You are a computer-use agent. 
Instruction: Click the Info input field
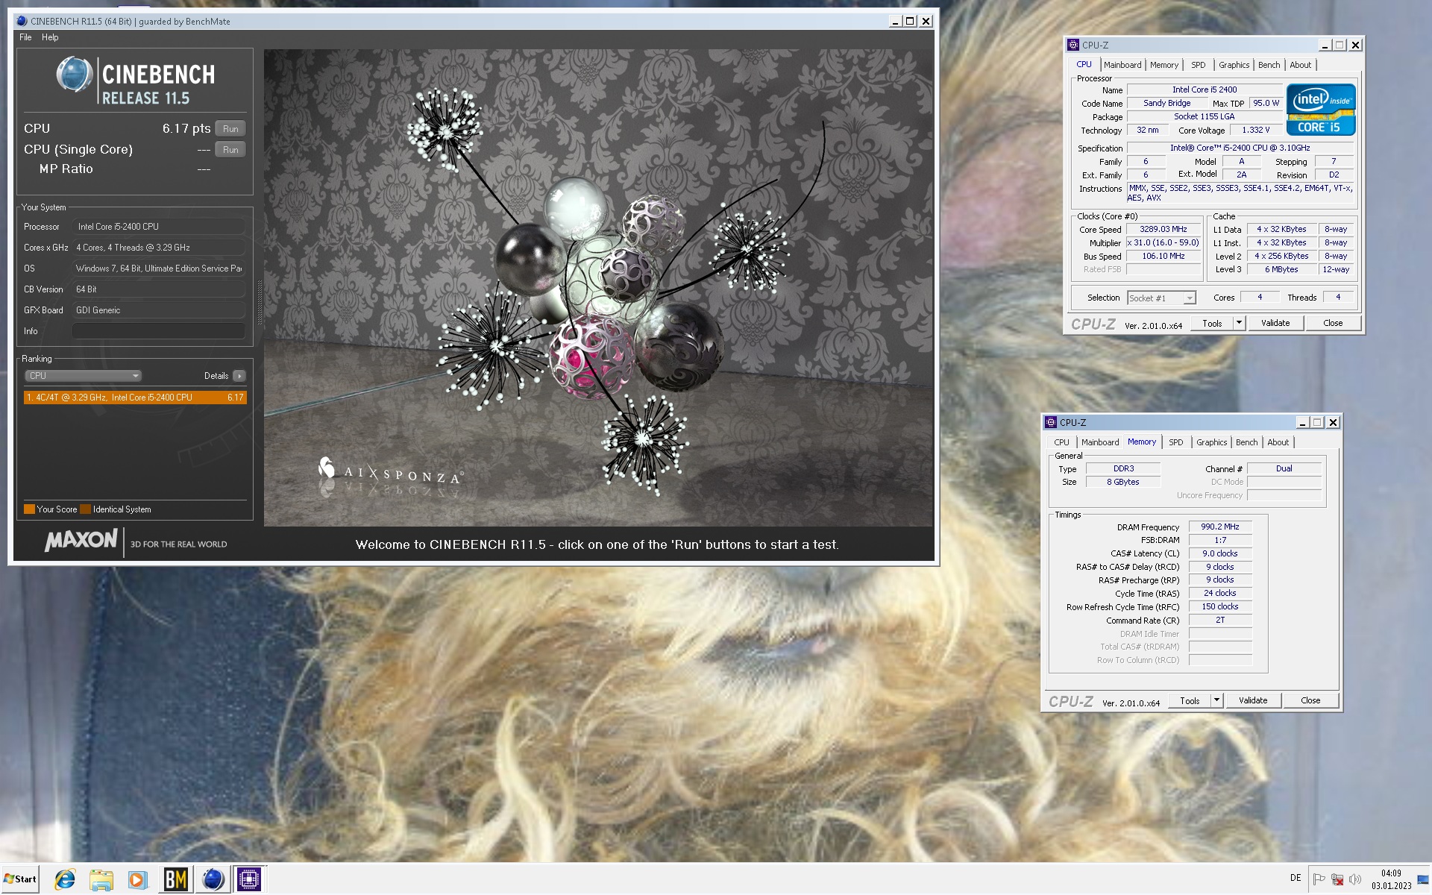tap(159, 331)
